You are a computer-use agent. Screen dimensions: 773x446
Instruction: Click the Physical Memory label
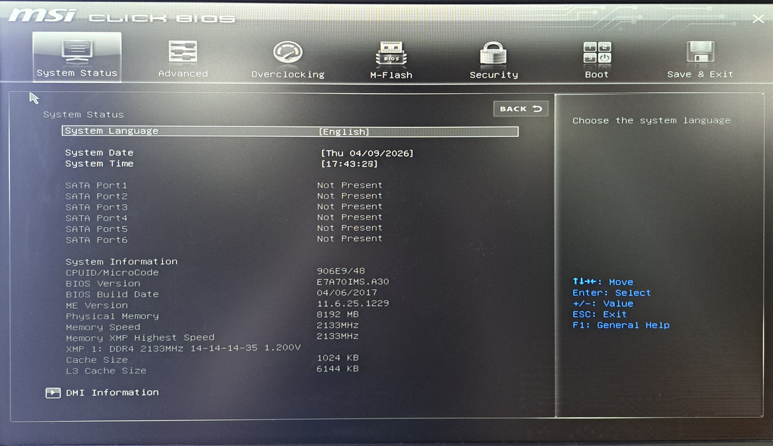112,316
